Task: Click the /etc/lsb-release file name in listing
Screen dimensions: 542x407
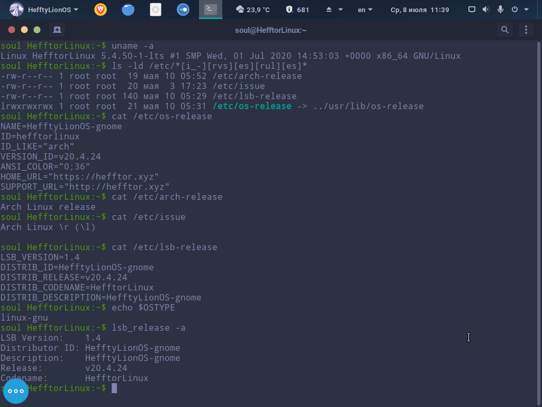Action: coord(255,96)
